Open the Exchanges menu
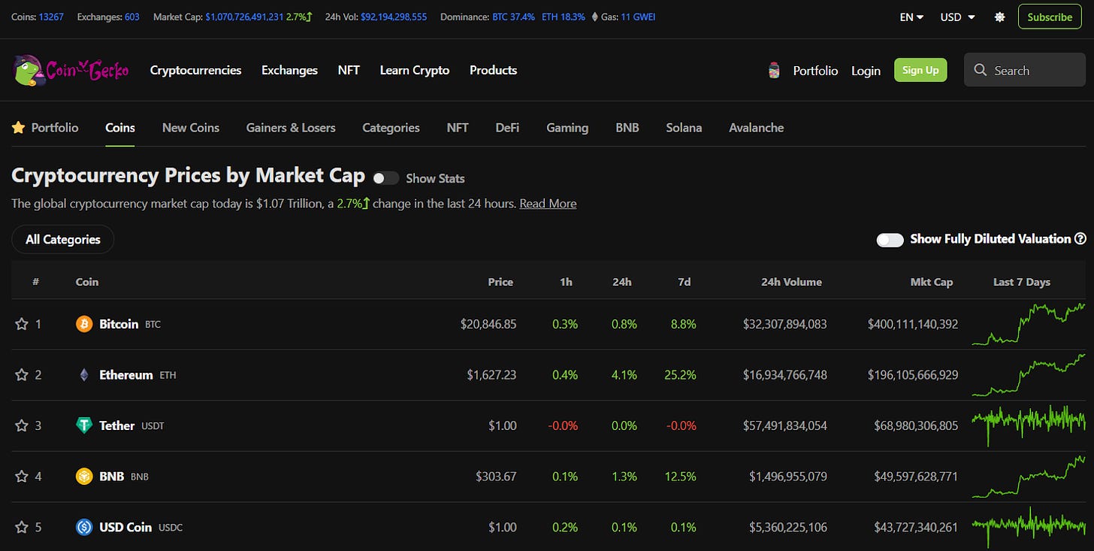Screen dimensions: 1094x551 (x=289, y=70)
